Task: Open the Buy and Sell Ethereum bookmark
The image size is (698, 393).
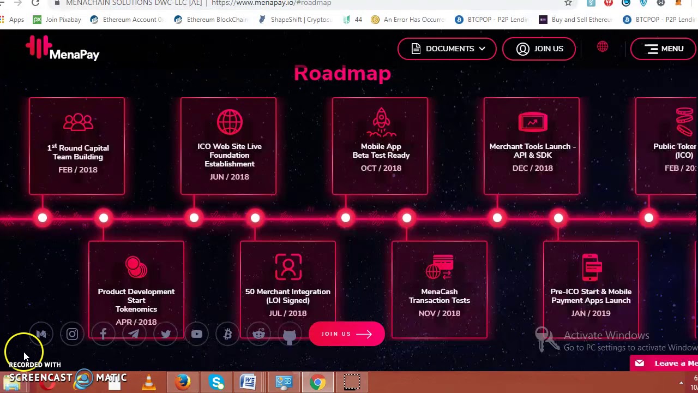Action: click(x=576, y=20)
